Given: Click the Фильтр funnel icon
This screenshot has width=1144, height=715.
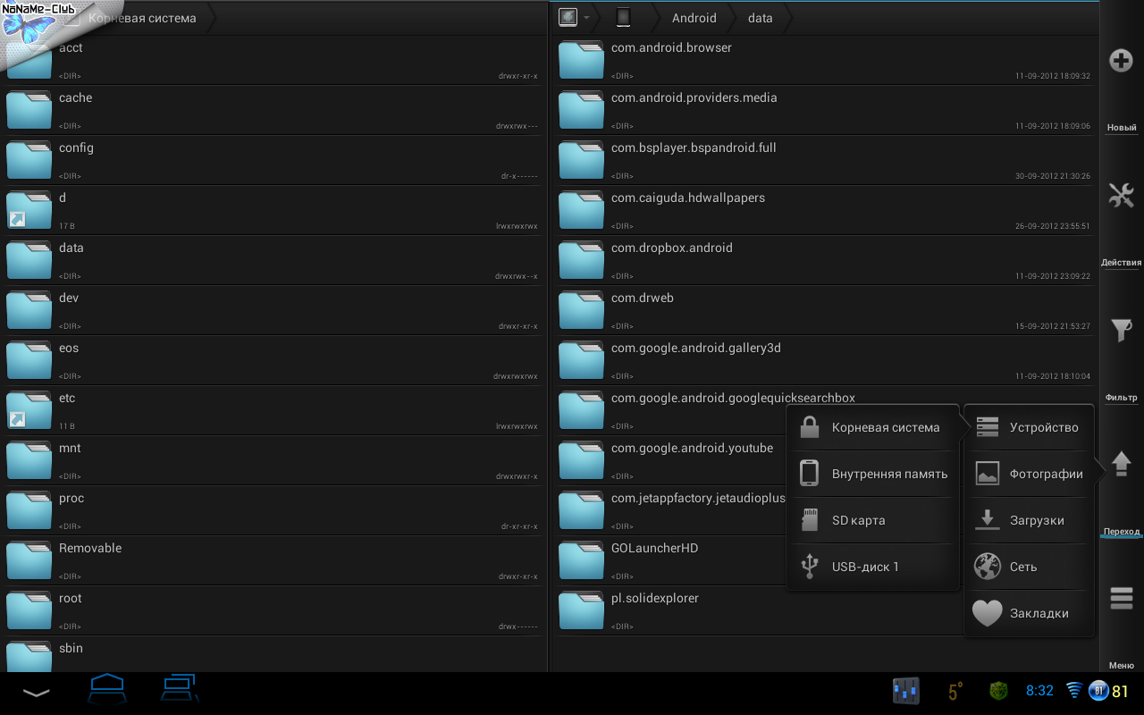Looking at the screenshot, I should coord(1121,331).
